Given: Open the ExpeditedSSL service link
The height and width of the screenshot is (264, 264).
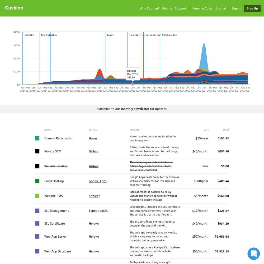Looking at the screenshot, I should click(98, 211).
